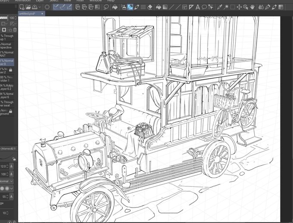Image resolution: width=293 pixels, height=223 pixels.
Task: Select the parallel lines decoration tool
Action: (143, 7)
